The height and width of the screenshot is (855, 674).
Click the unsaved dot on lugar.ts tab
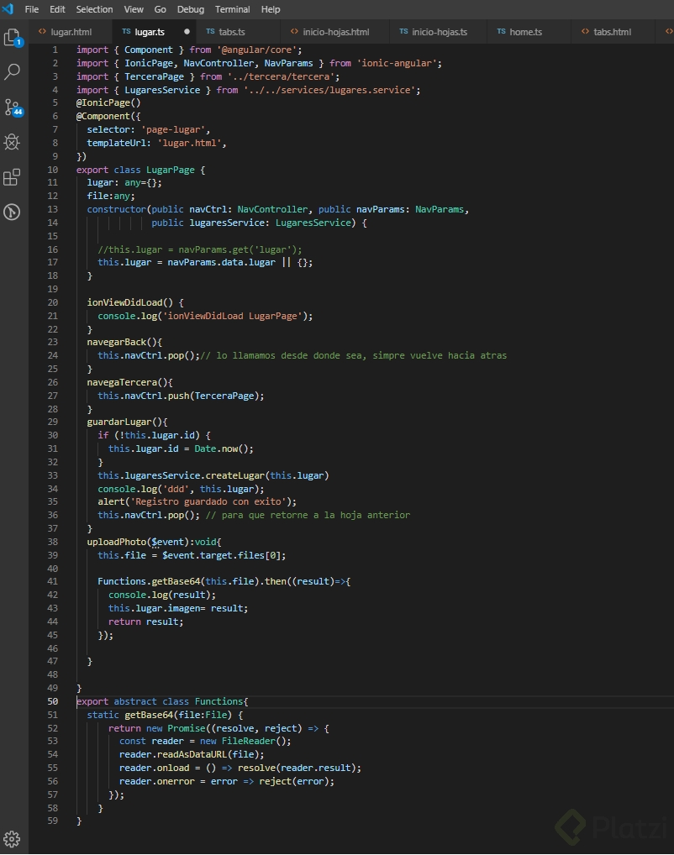pos(187,32)
